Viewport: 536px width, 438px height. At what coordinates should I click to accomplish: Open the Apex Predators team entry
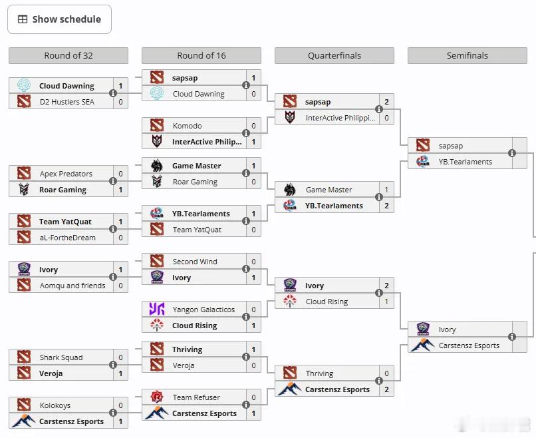click(66, 174)
